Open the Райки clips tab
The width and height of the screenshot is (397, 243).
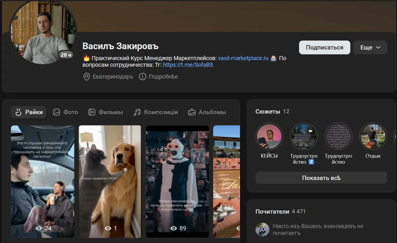(x=29, y=112)
